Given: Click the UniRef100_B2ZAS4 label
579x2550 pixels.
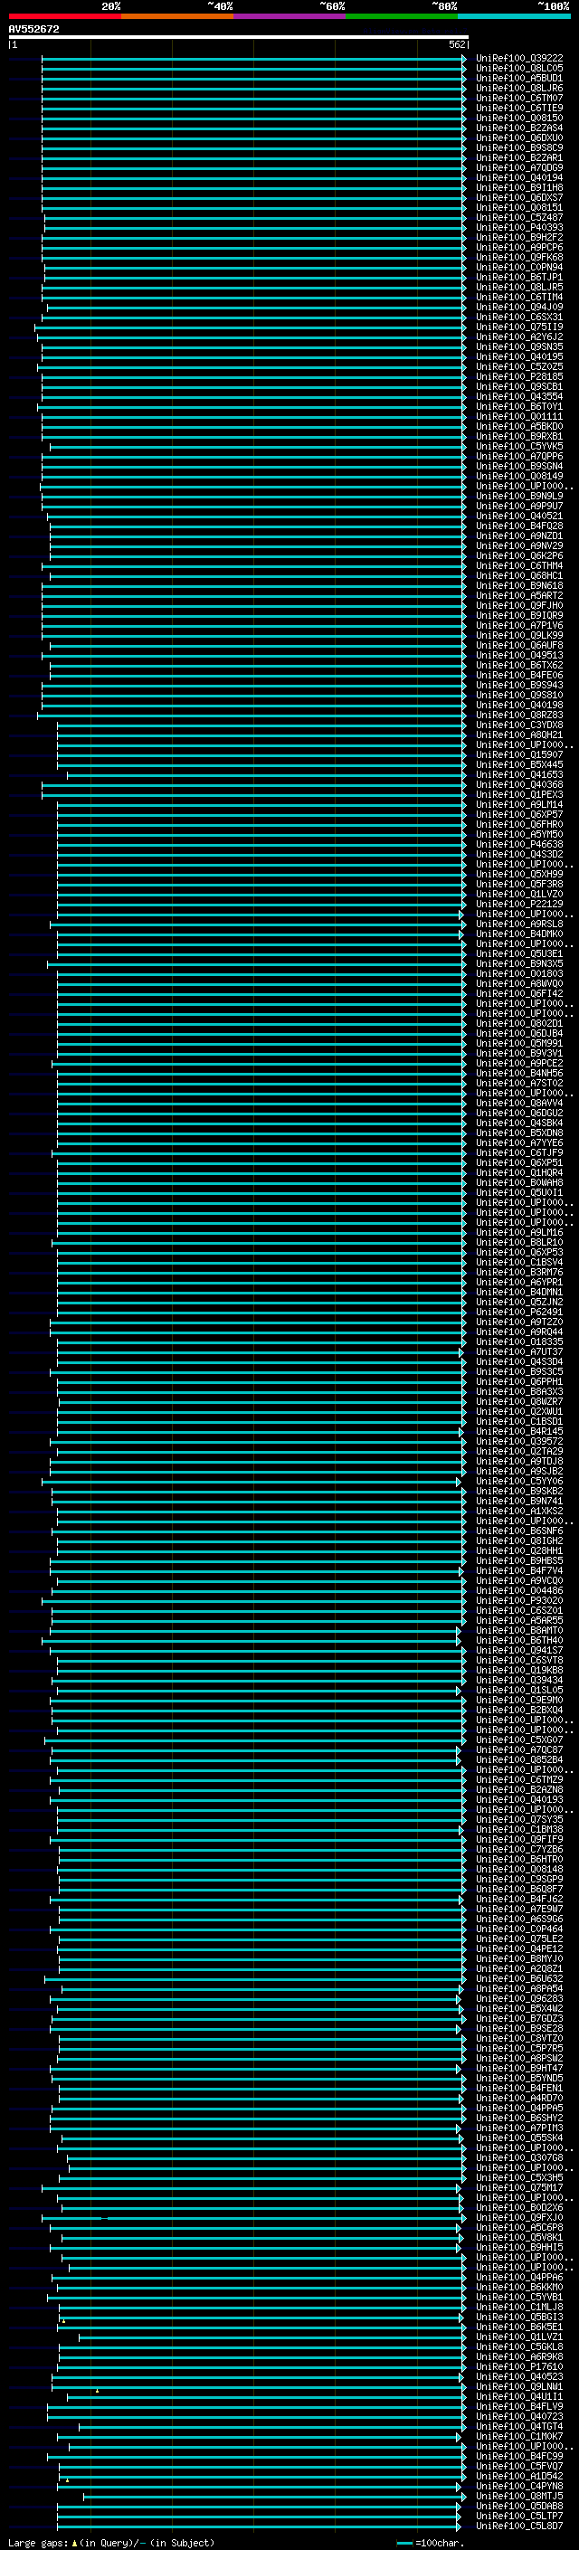Looking at the screenshot, I should (x=519, y=128).
